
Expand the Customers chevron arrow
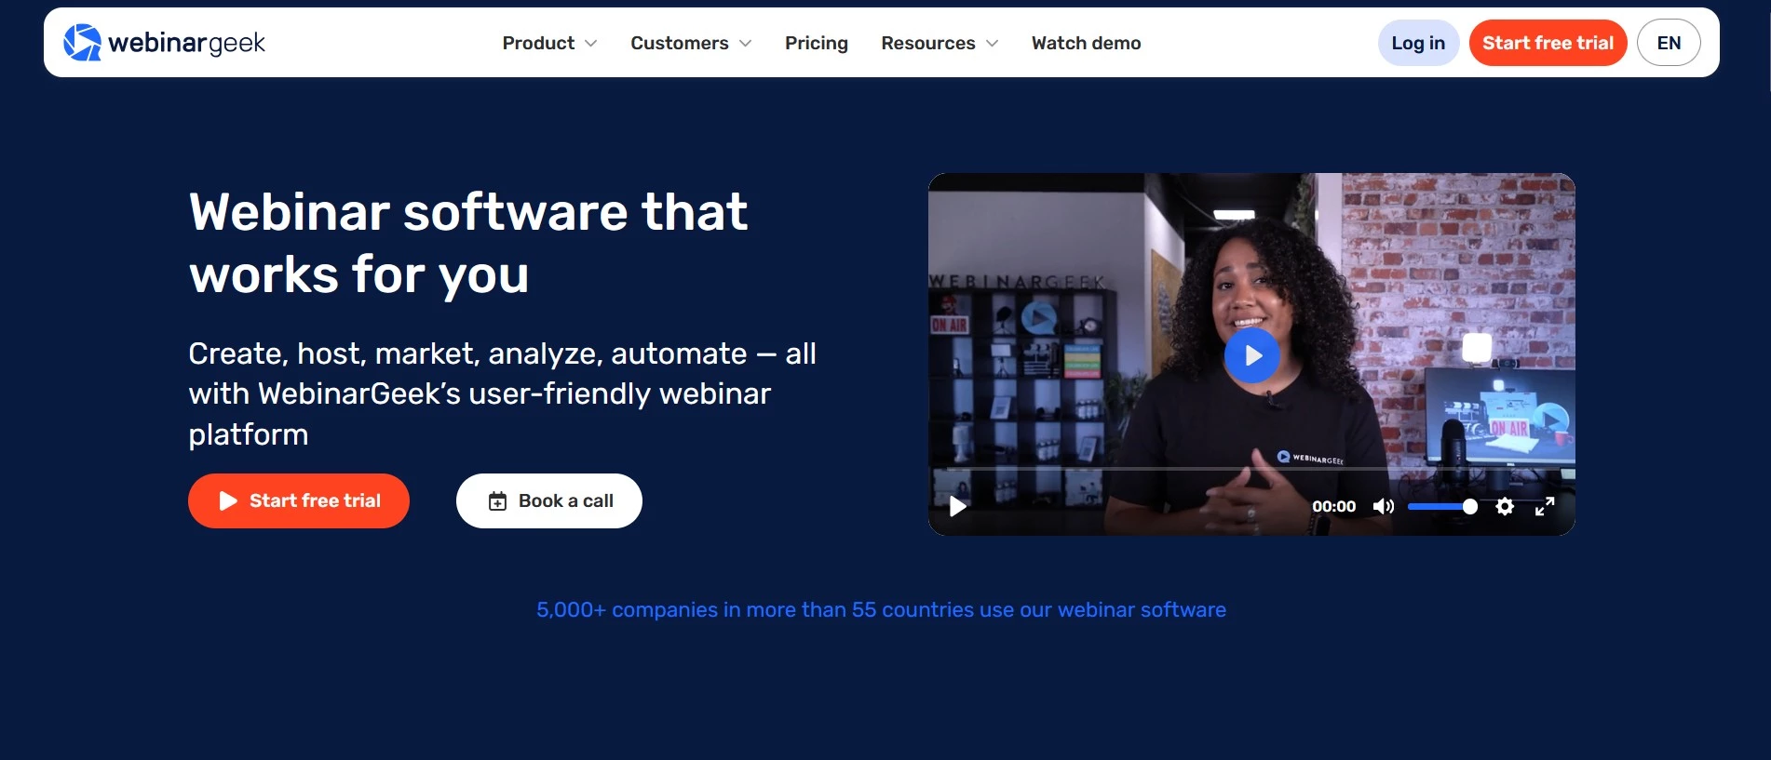(x=745, y=44)
